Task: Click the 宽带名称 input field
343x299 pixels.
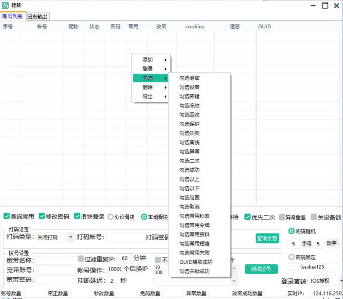Action: pyautogui.click(x=58, y=260)
